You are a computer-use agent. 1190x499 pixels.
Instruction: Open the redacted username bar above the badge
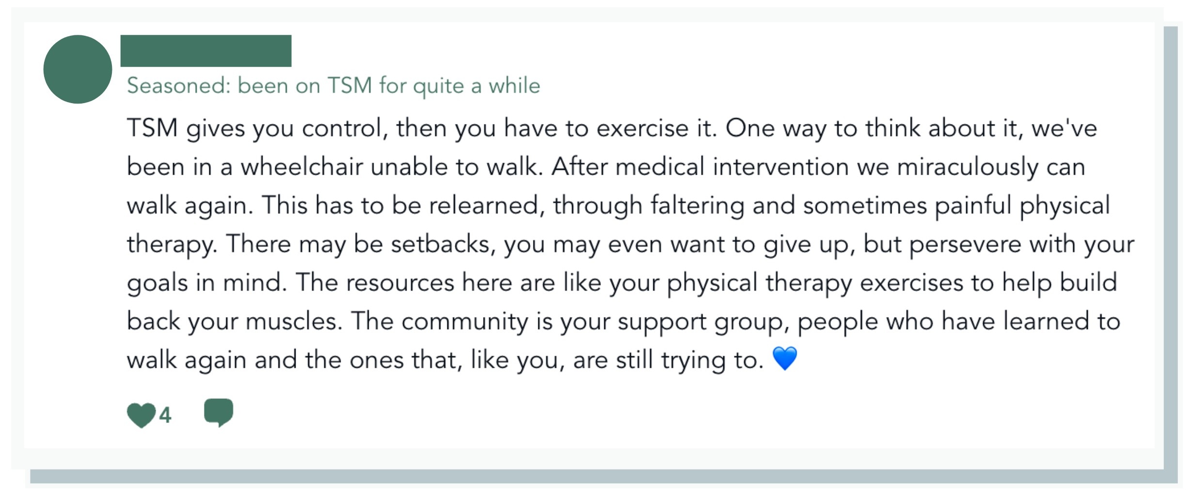[x=206, y=51]
